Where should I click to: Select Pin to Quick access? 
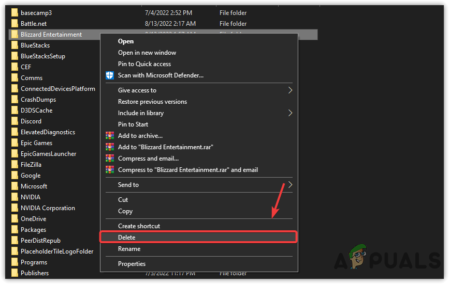[144, 64]
